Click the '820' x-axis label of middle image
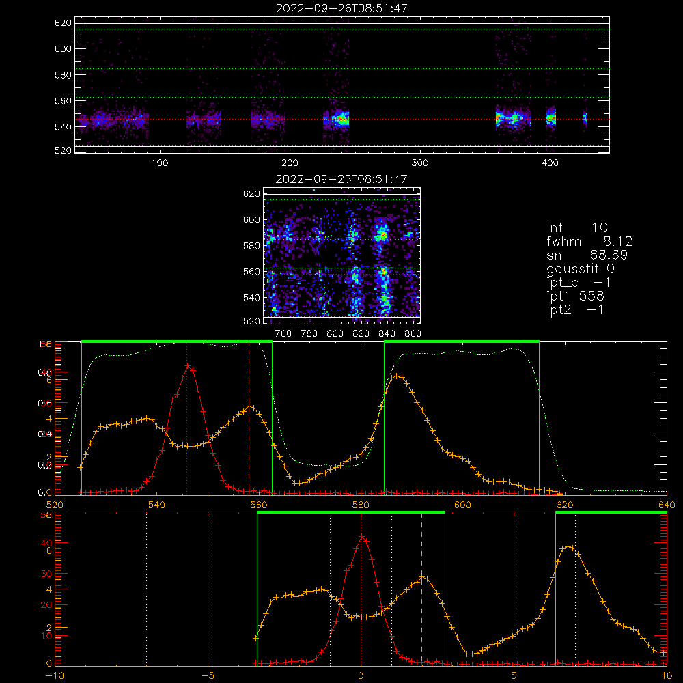The height and width of the screenshot is (683, 683). point(361,334)
